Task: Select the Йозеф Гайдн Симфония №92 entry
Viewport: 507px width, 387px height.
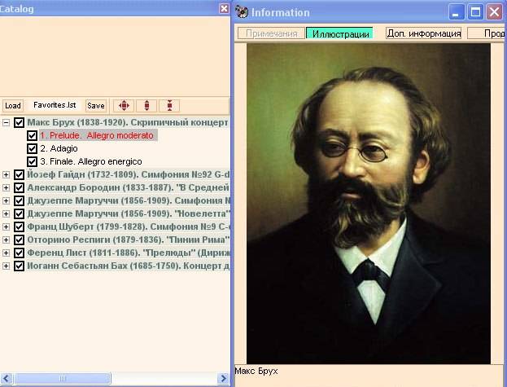Action: click(128, 174)
